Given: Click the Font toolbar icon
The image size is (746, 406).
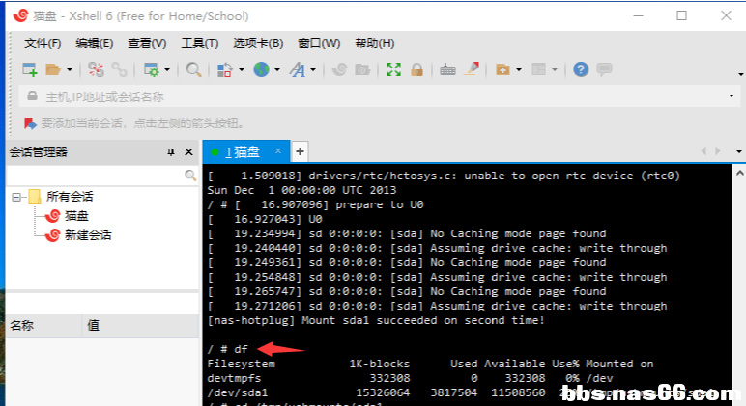Looking at the screenshot, I should coord(298,69).
